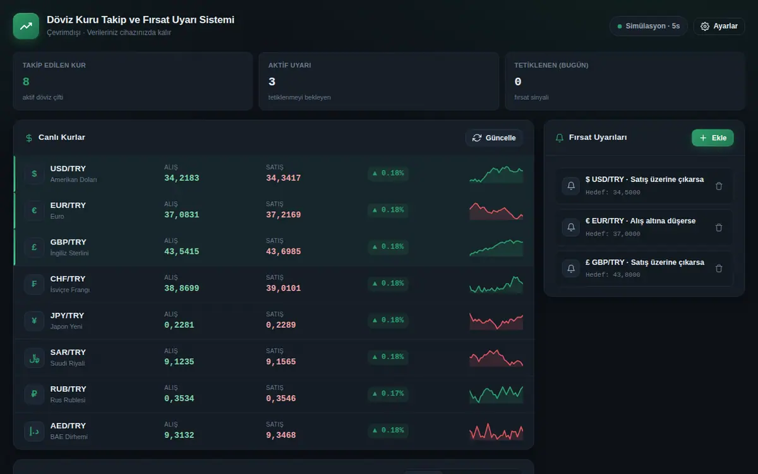The width and height of the screenshot is (758, 474).
Task: Click the dirham icon beside AED/TRY
Action: click(34, 430)
